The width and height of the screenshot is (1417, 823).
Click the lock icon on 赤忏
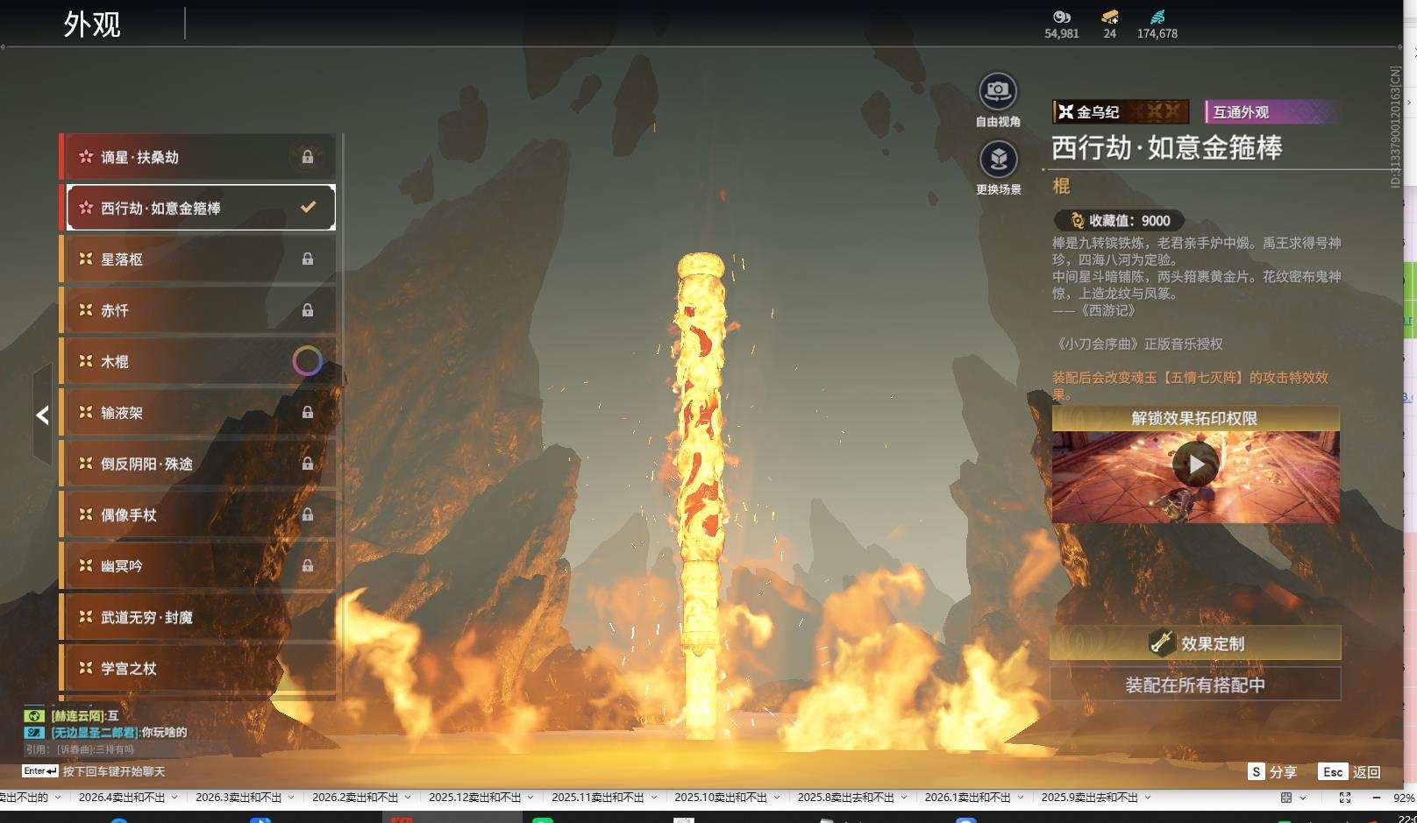308,309
